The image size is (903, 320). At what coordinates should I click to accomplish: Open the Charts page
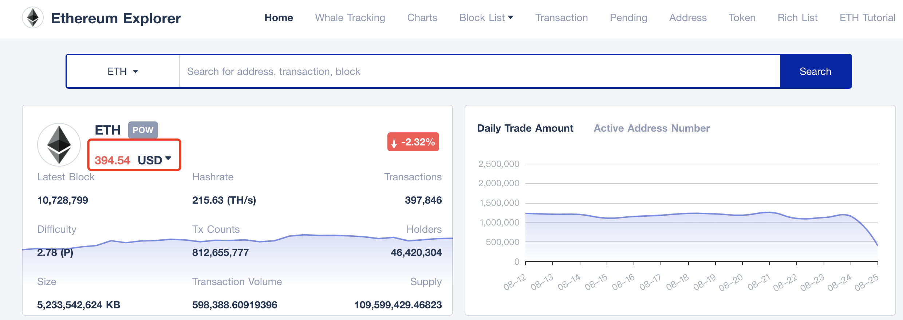click(422, 17)
